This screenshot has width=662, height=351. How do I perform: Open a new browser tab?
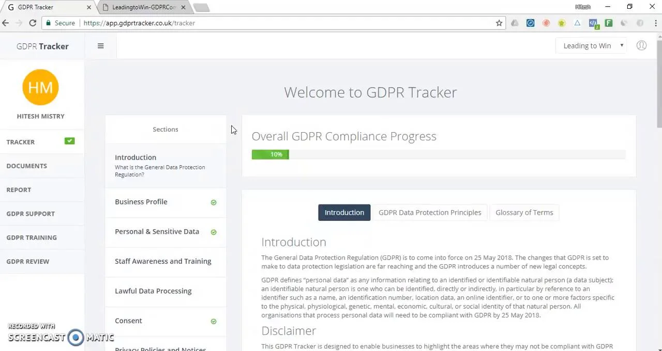(x=202, y=7)
